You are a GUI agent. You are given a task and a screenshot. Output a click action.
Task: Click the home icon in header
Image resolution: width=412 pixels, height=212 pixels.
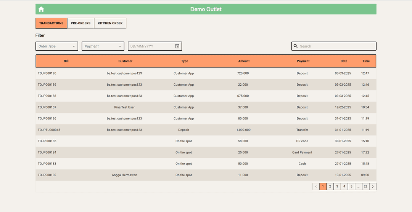click(x=41, y=9)
